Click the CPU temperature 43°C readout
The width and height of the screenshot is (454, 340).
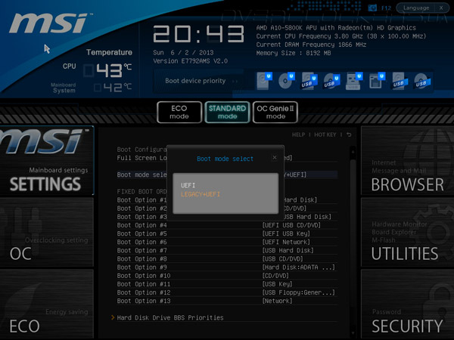tap(107, 71)
